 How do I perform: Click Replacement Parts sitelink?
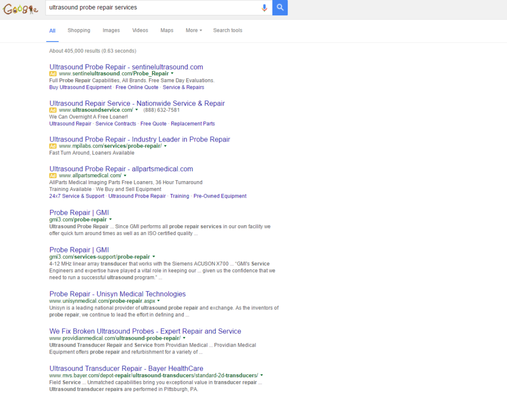tap(193, 124)
